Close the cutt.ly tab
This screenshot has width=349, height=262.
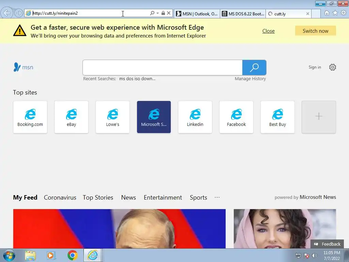tap(308, 14)
